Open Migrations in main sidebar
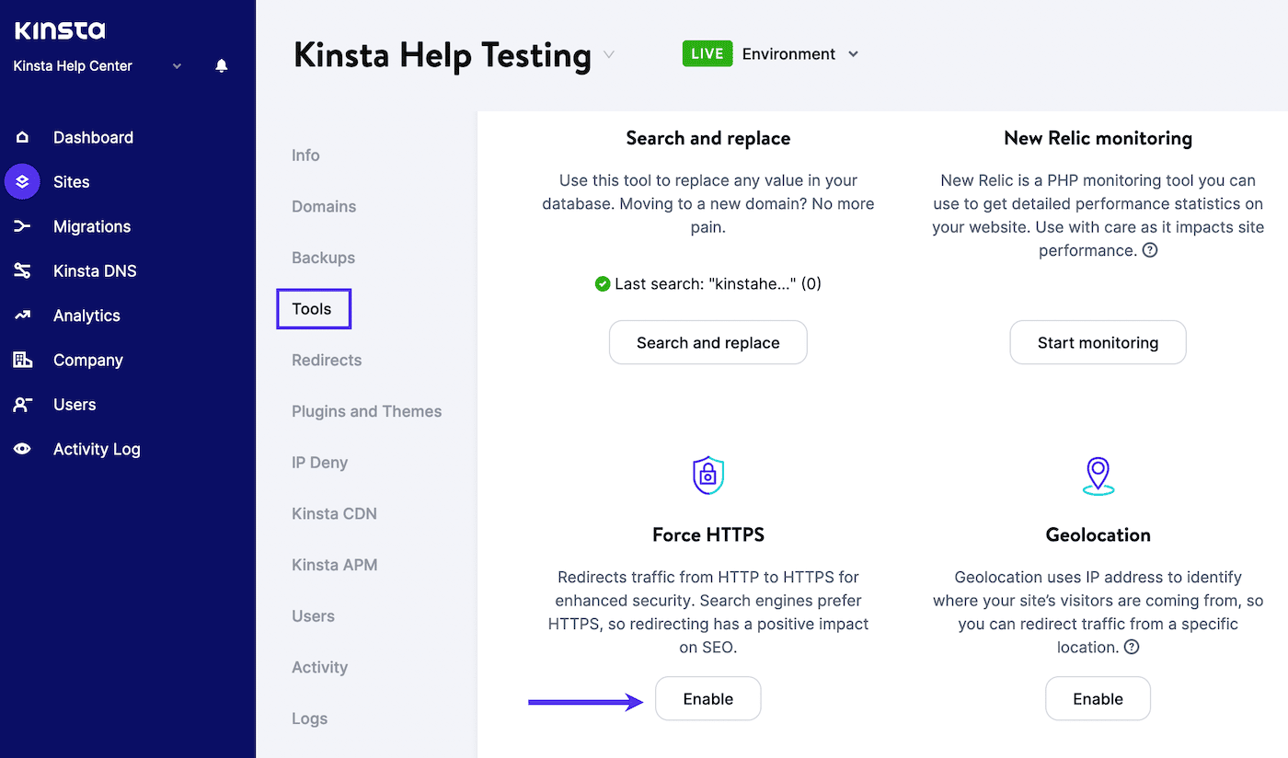Viewport: 1288px width, 758px height. [x=92, y=226]
